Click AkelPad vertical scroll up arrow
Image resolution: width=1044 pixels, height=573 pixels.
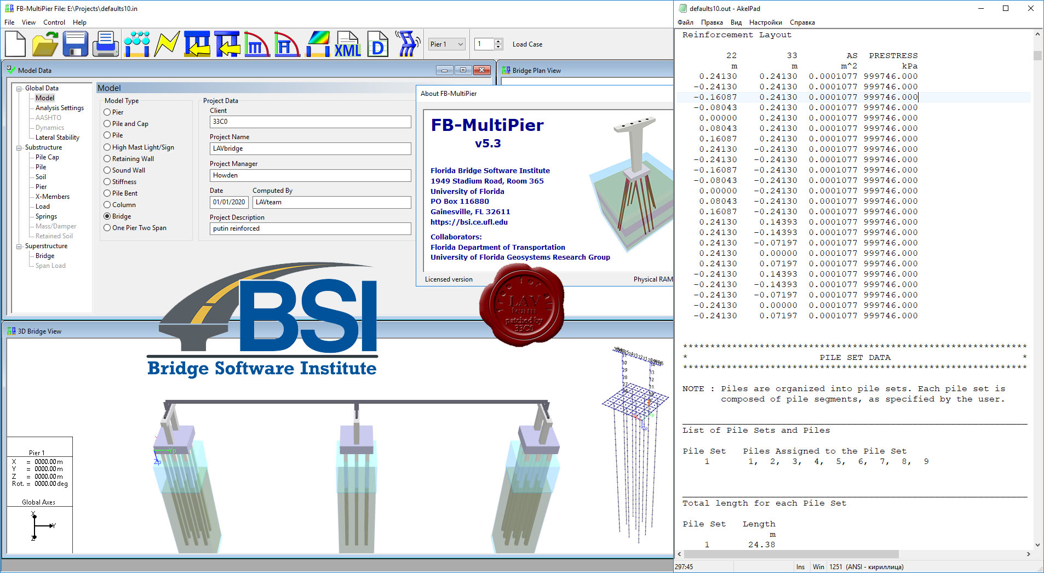[x=1037, y=35]
